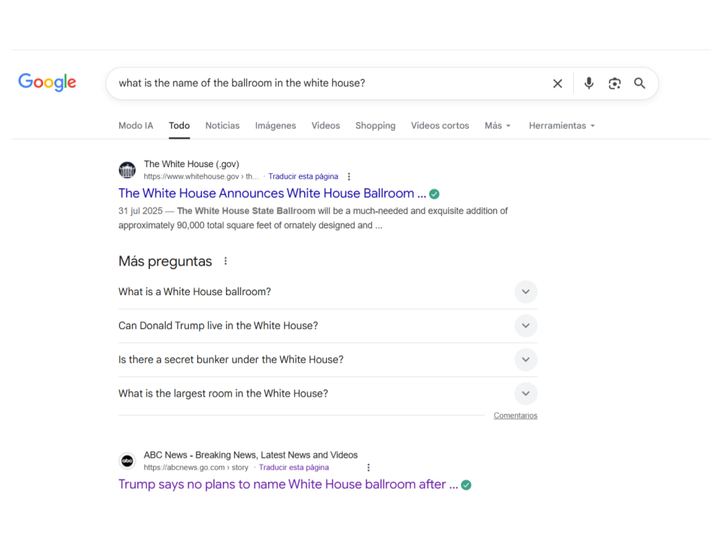Expand "What is the largest room" question
Viewport: 723px width, 542px height.
click(x=526, y=394)
